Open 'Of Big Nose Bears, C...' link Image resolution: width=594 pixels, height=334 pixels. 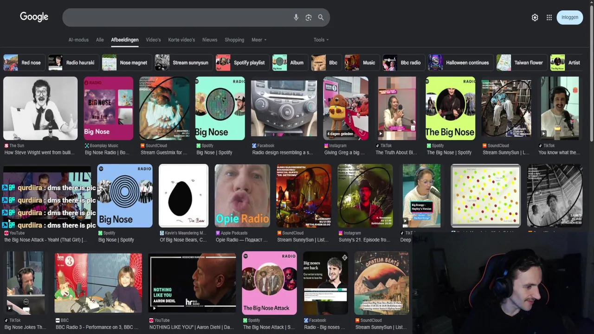click(183, 240)
